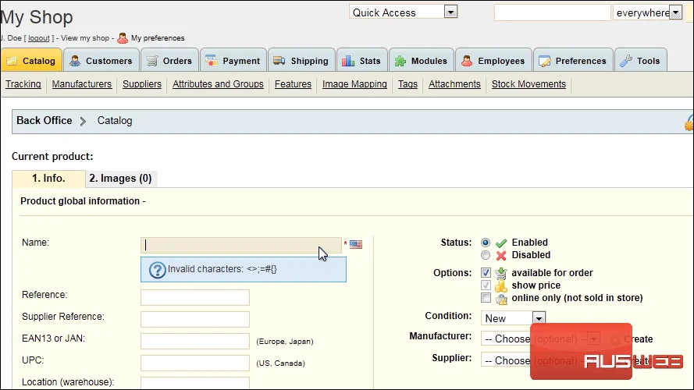Click the Supplier Reference input field
Screen dimensions: 694x390
click(x=195, y=319)
